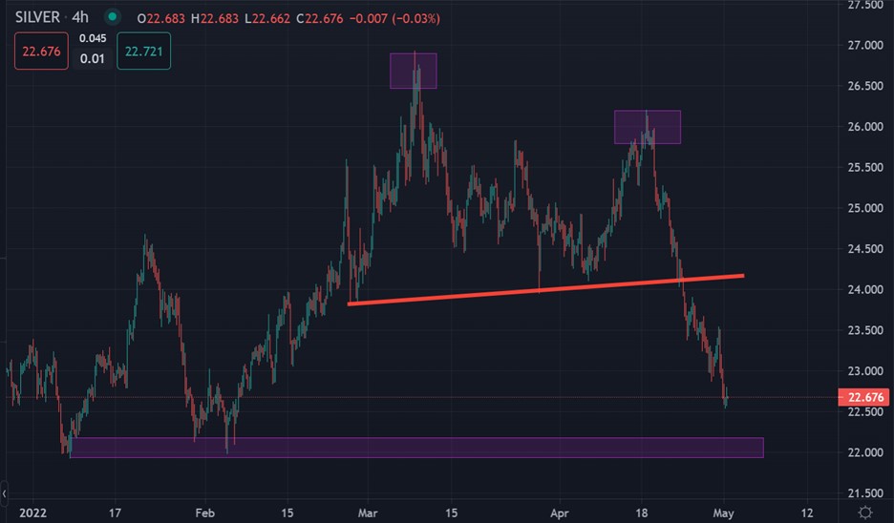Click the open value O22.683
This screenshot has height=523, width=894.
click(160, 19)
